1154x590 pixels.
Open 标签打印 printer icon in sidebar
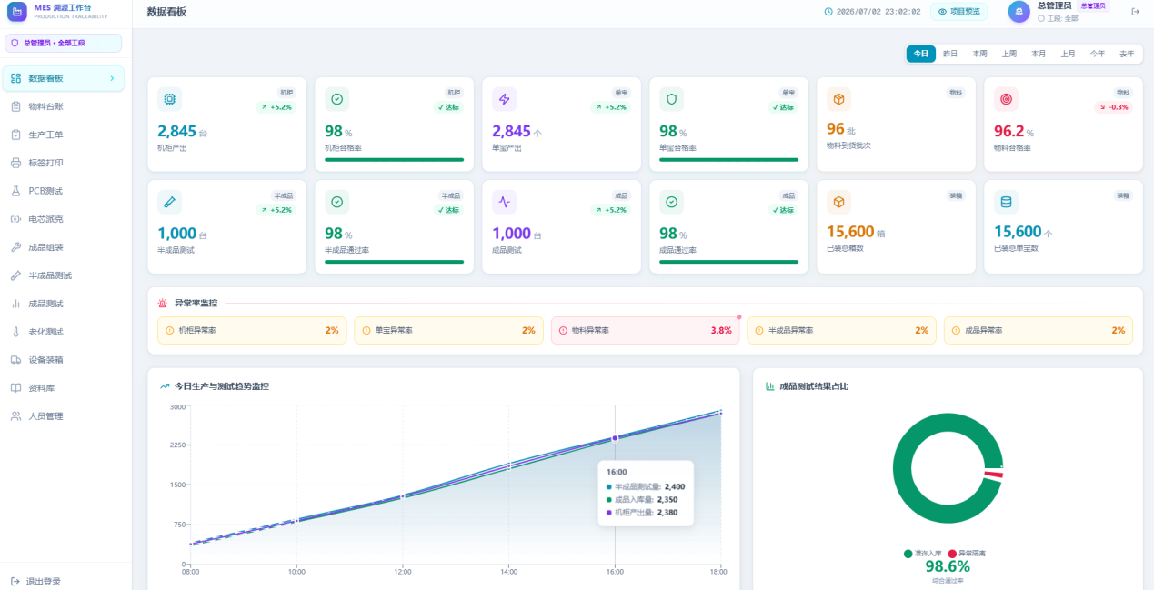15,163
